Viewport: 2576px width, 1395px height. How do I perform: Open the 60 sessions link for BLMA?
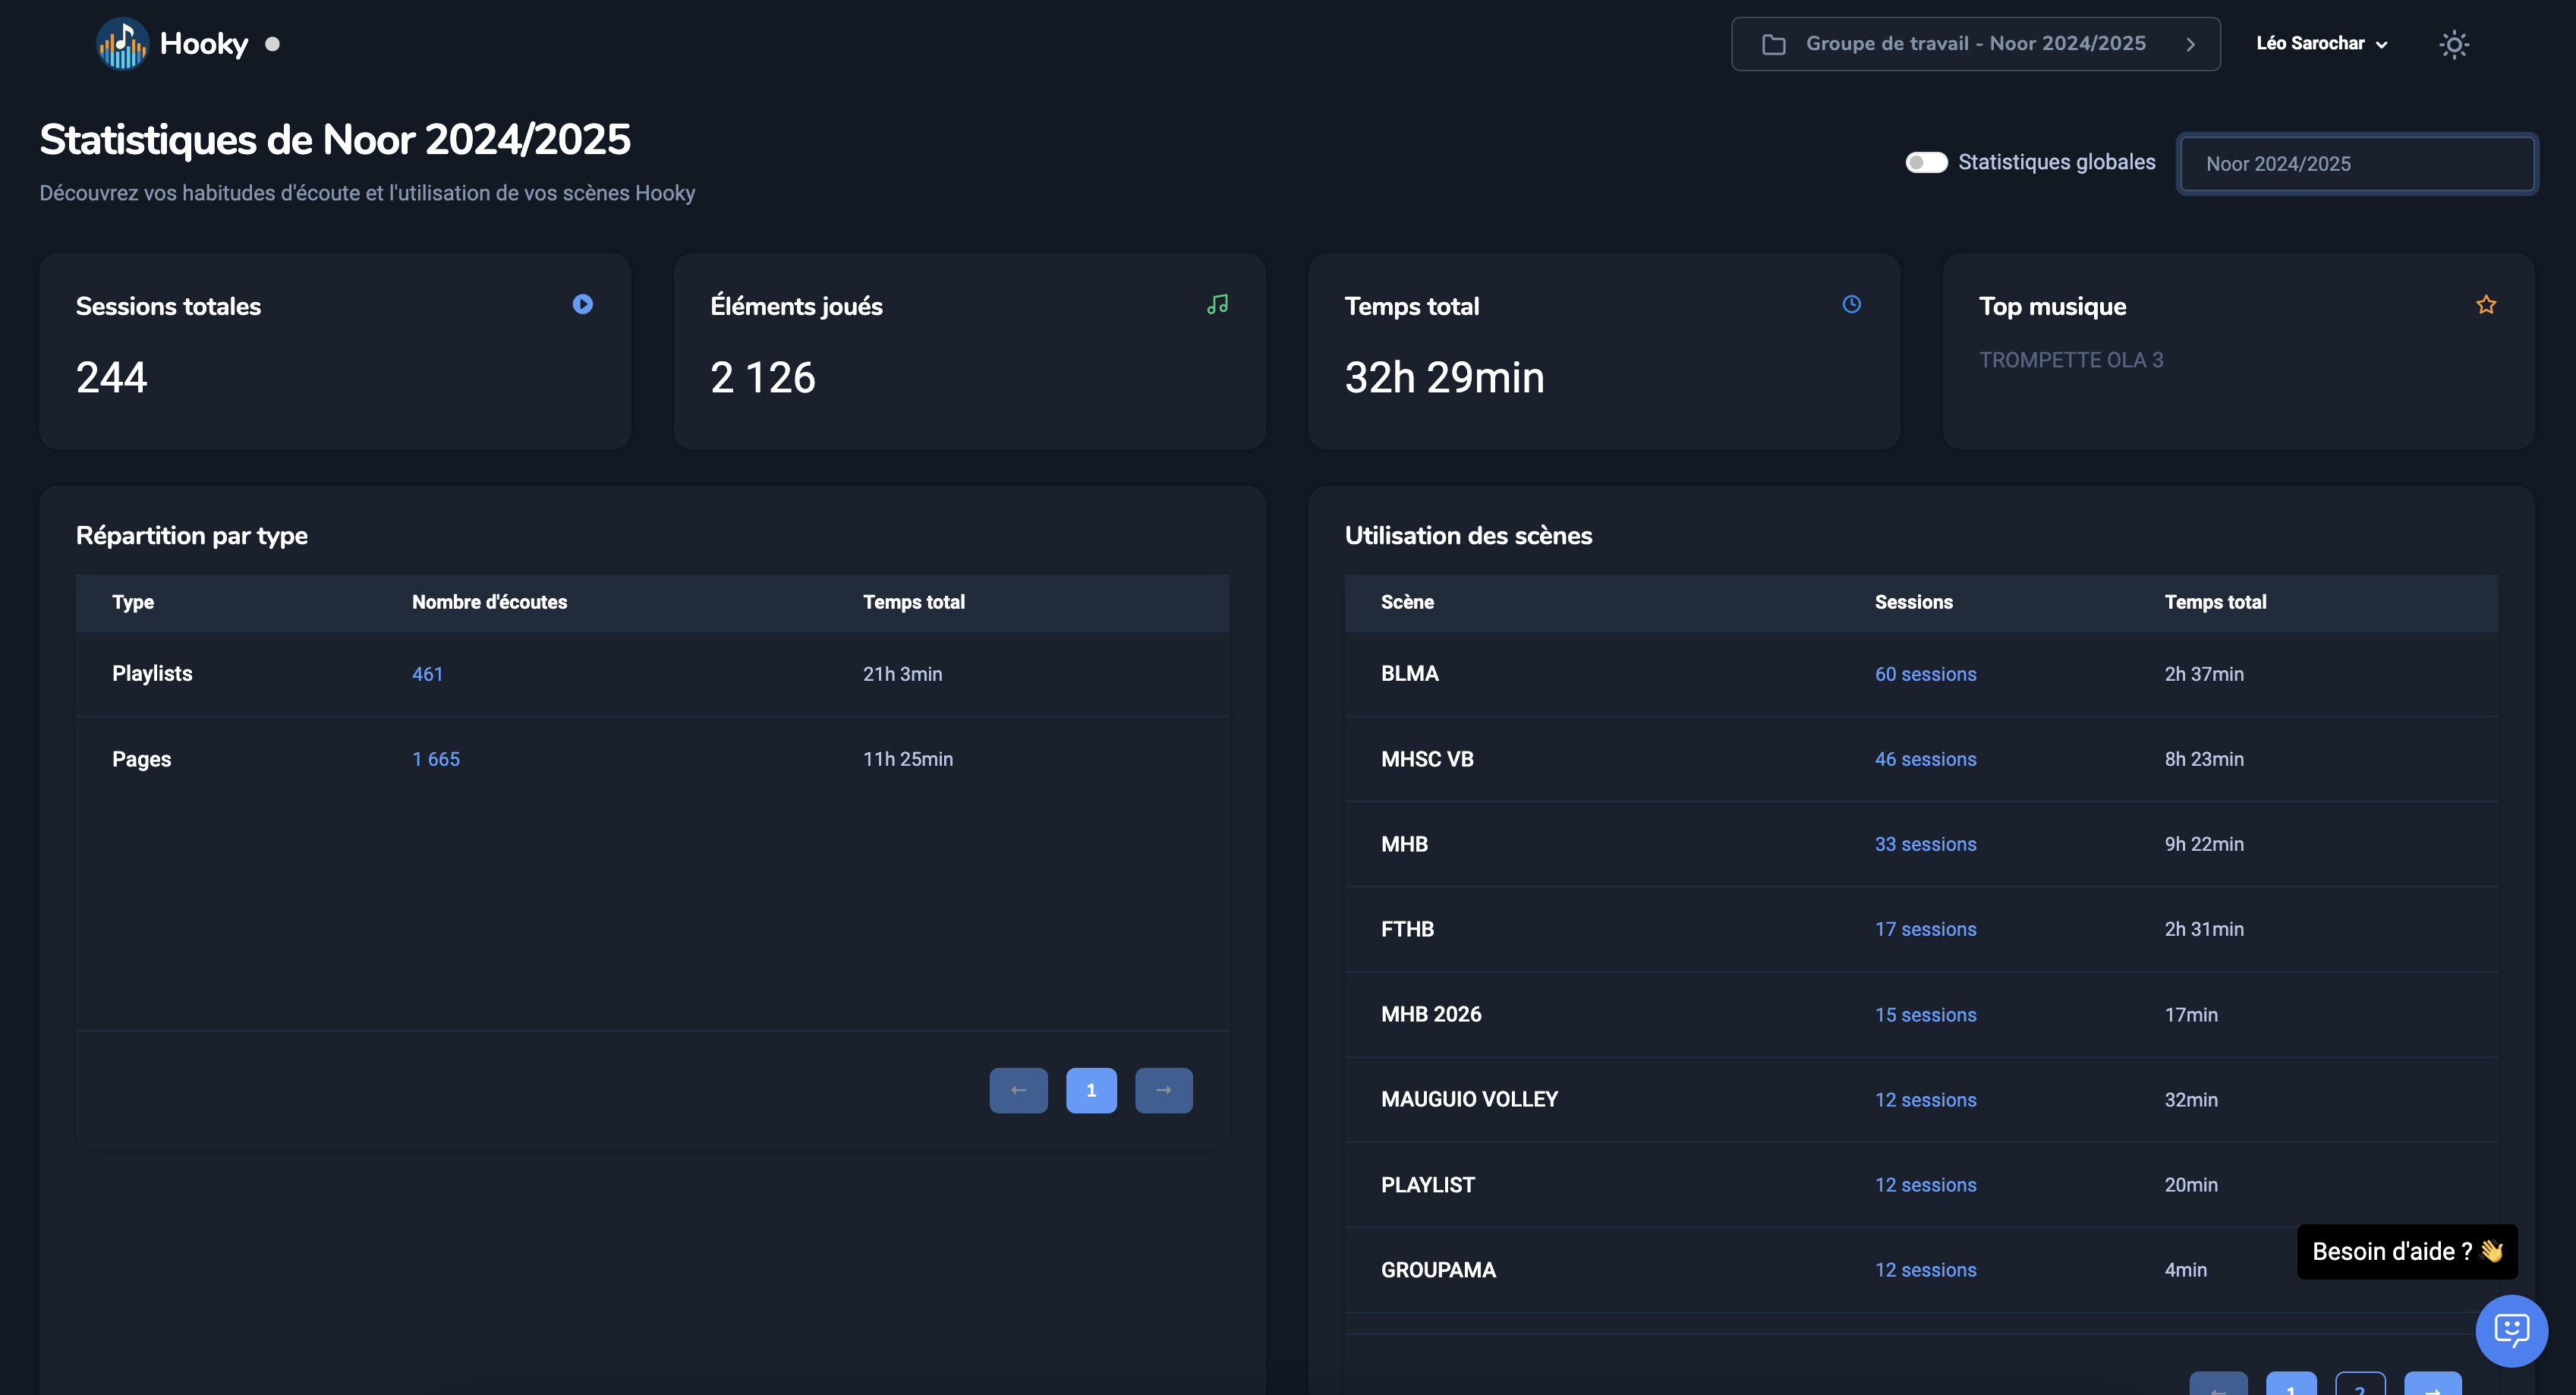click(x=1925, y=674)
